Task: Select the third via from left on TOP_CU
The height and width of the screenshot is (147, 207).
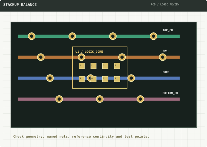Action: (113, 36)
